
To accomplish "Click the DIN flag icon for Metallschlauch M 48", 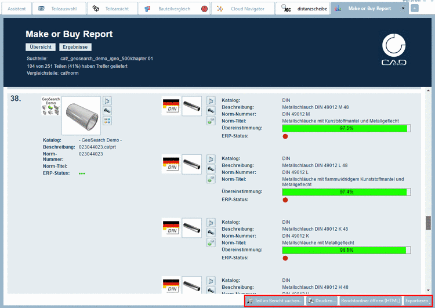I will coord(171,106).
